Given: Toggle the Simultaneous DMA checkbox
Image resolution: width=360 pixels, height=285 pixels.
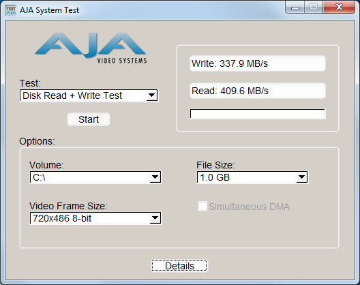Looking at the screenshot, I should (x=202, y=206).
